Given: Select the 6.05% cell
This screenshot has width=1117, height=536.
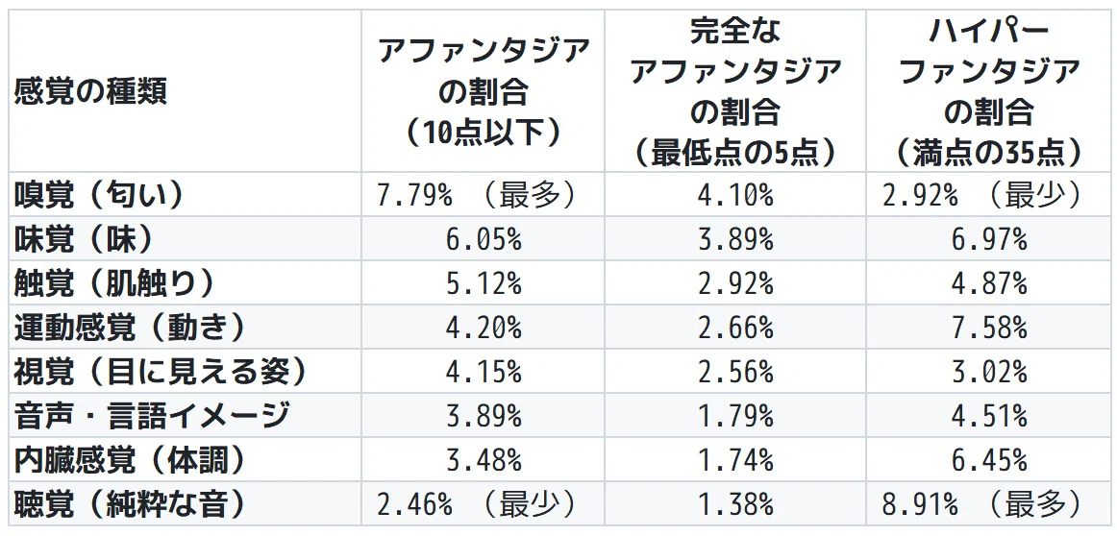Looking at the screenshot, I should [x=483, y=238].
